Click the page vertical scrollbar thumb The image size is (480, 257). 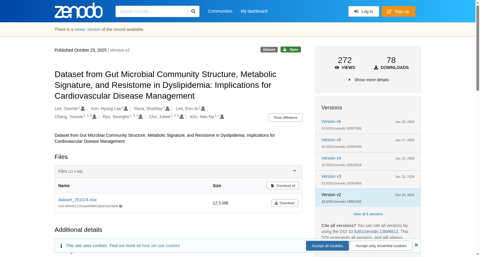point(478,47)
